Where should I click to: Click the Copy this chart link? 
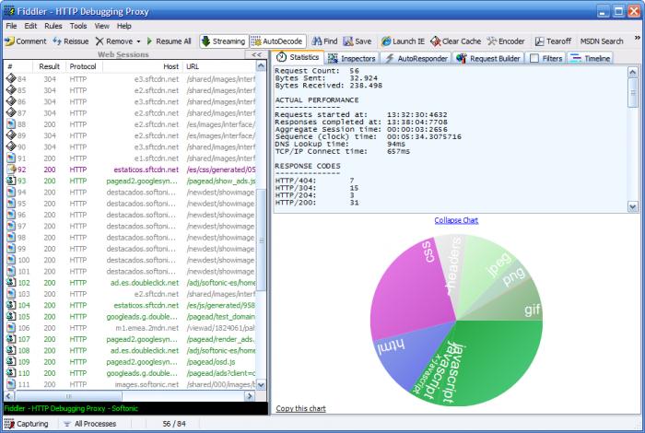tap(300, 408)
